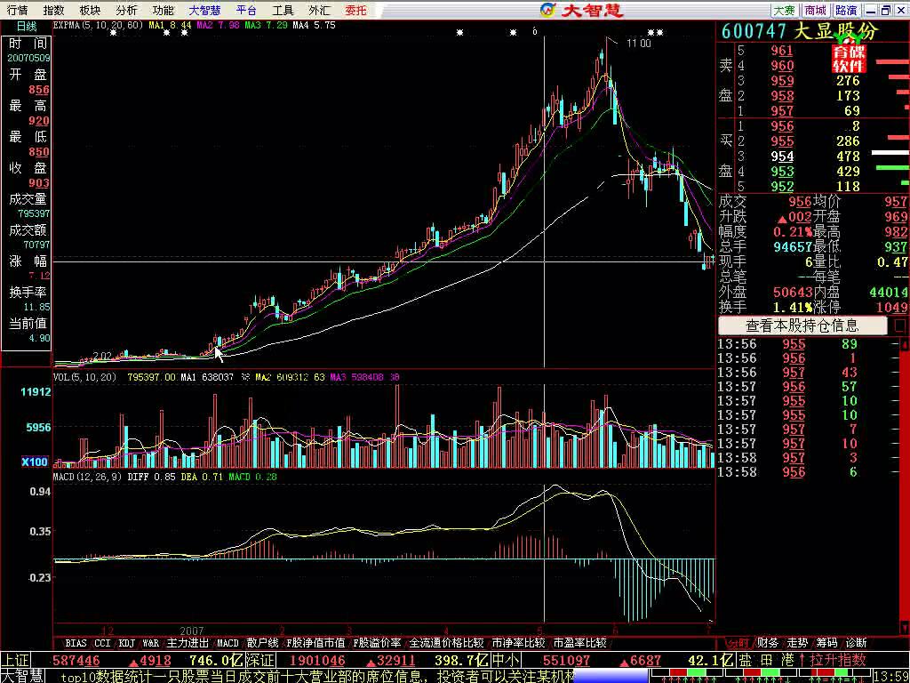The height and width of the screenshot is (683, 910).
Task: Switch to the 主力进出 indicator tab
Action: (x=188, y=643)
